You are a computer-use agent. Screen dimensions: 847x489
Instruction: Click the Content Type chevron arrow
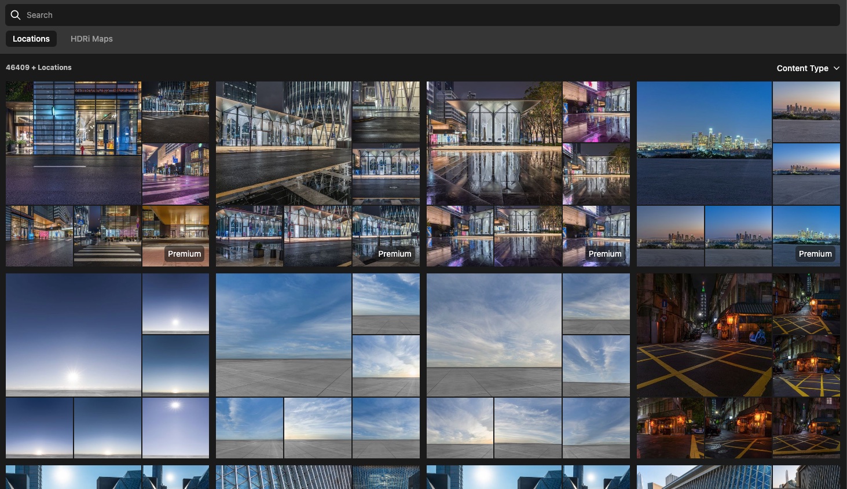pyautogui.click(x=837, y=68)
